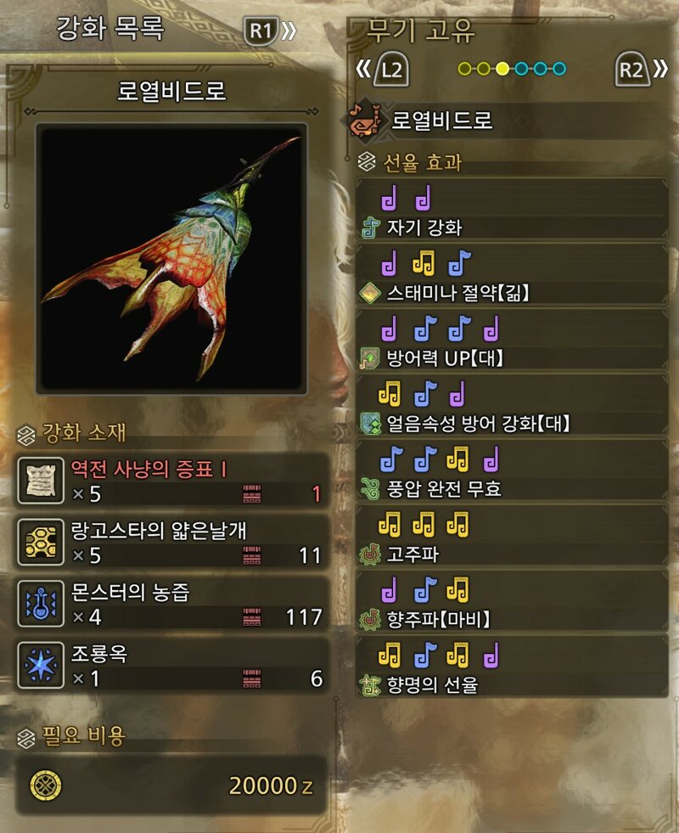Image resolution: width=679 pixels, height=833 pixels.
Task: Select the last cyan page indicator dot
Action: [559, 69]
